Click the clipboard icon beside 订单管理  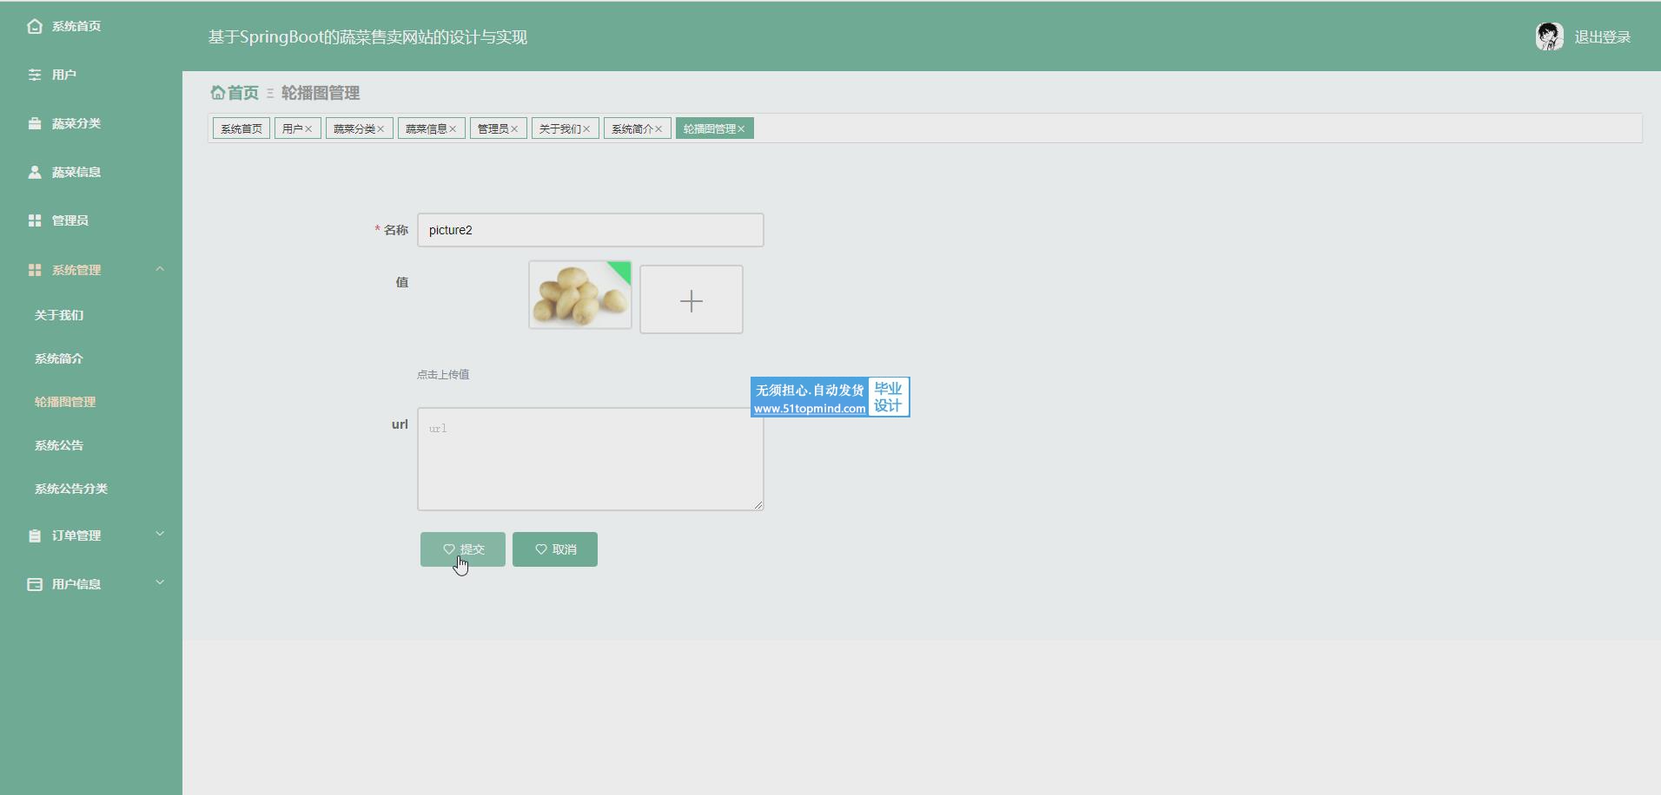pos(35,535)
